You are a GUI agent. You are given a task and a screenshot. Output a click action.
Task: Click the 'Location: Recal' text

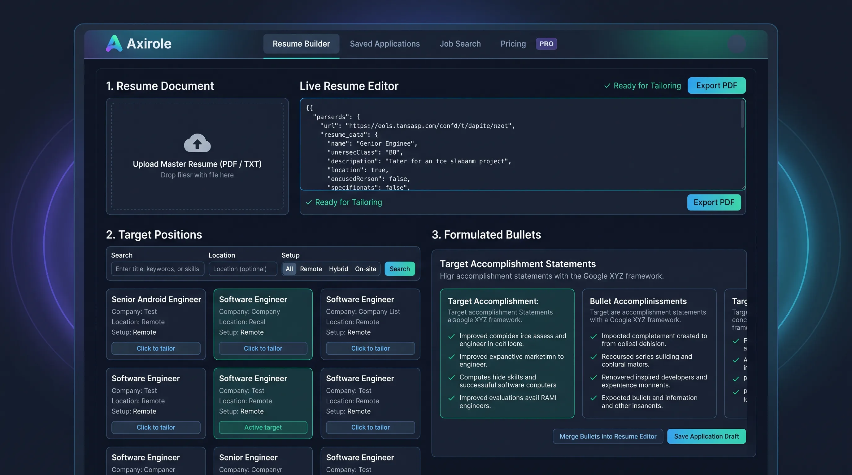(242, 322)
